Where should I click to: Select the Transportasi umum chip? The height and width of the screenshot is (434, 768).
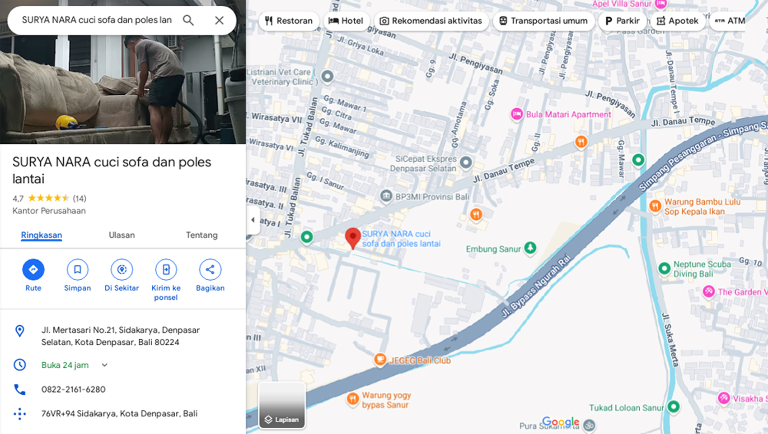click(x=543, y=21)
